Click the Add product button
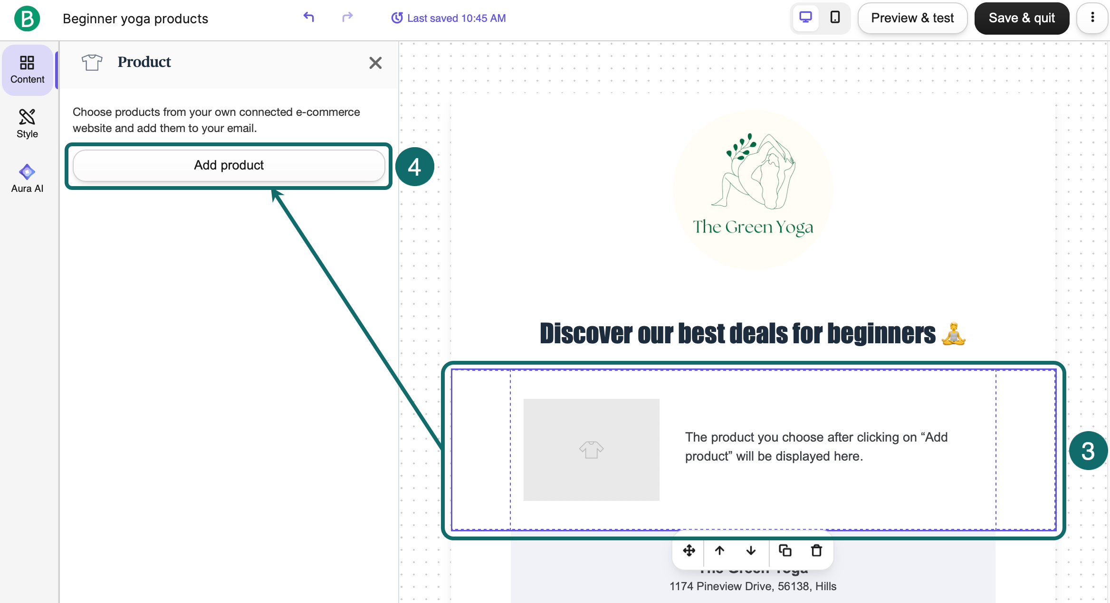Screen dimensions: 1110x603 [229, 165]
